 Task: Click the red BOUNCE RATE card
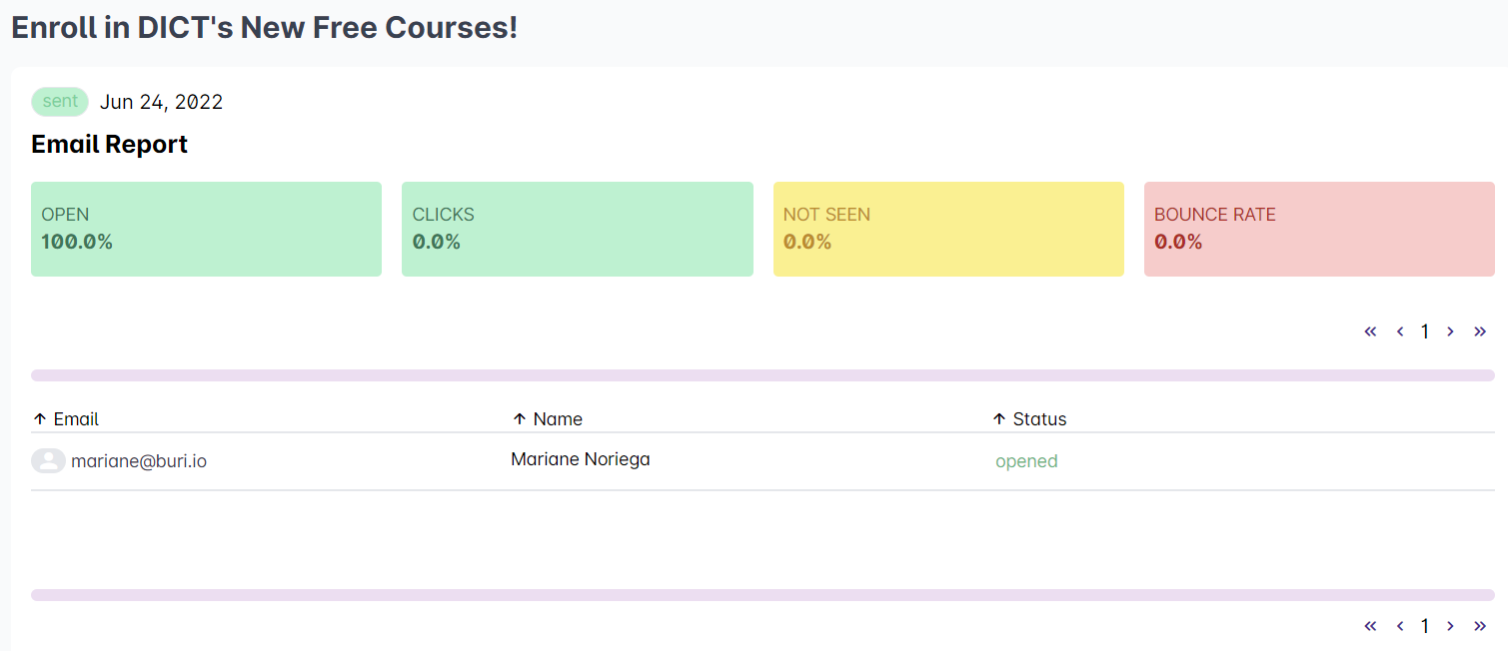(x=1319, y=229)
